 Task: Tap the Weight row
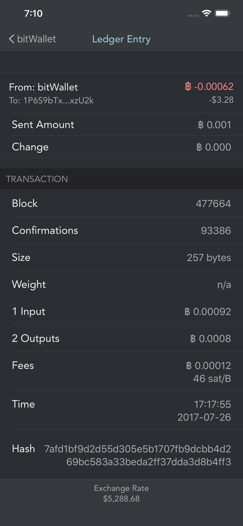pos(121,284)
